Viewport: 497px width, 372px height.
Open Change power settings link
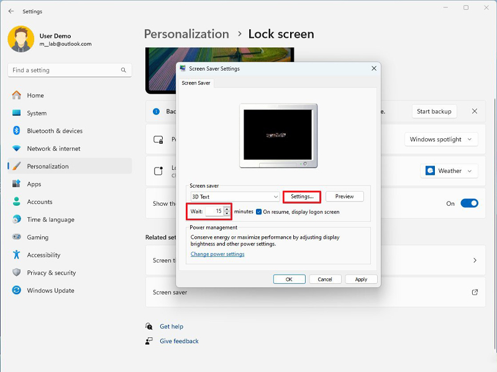click(x=217, y=254)
